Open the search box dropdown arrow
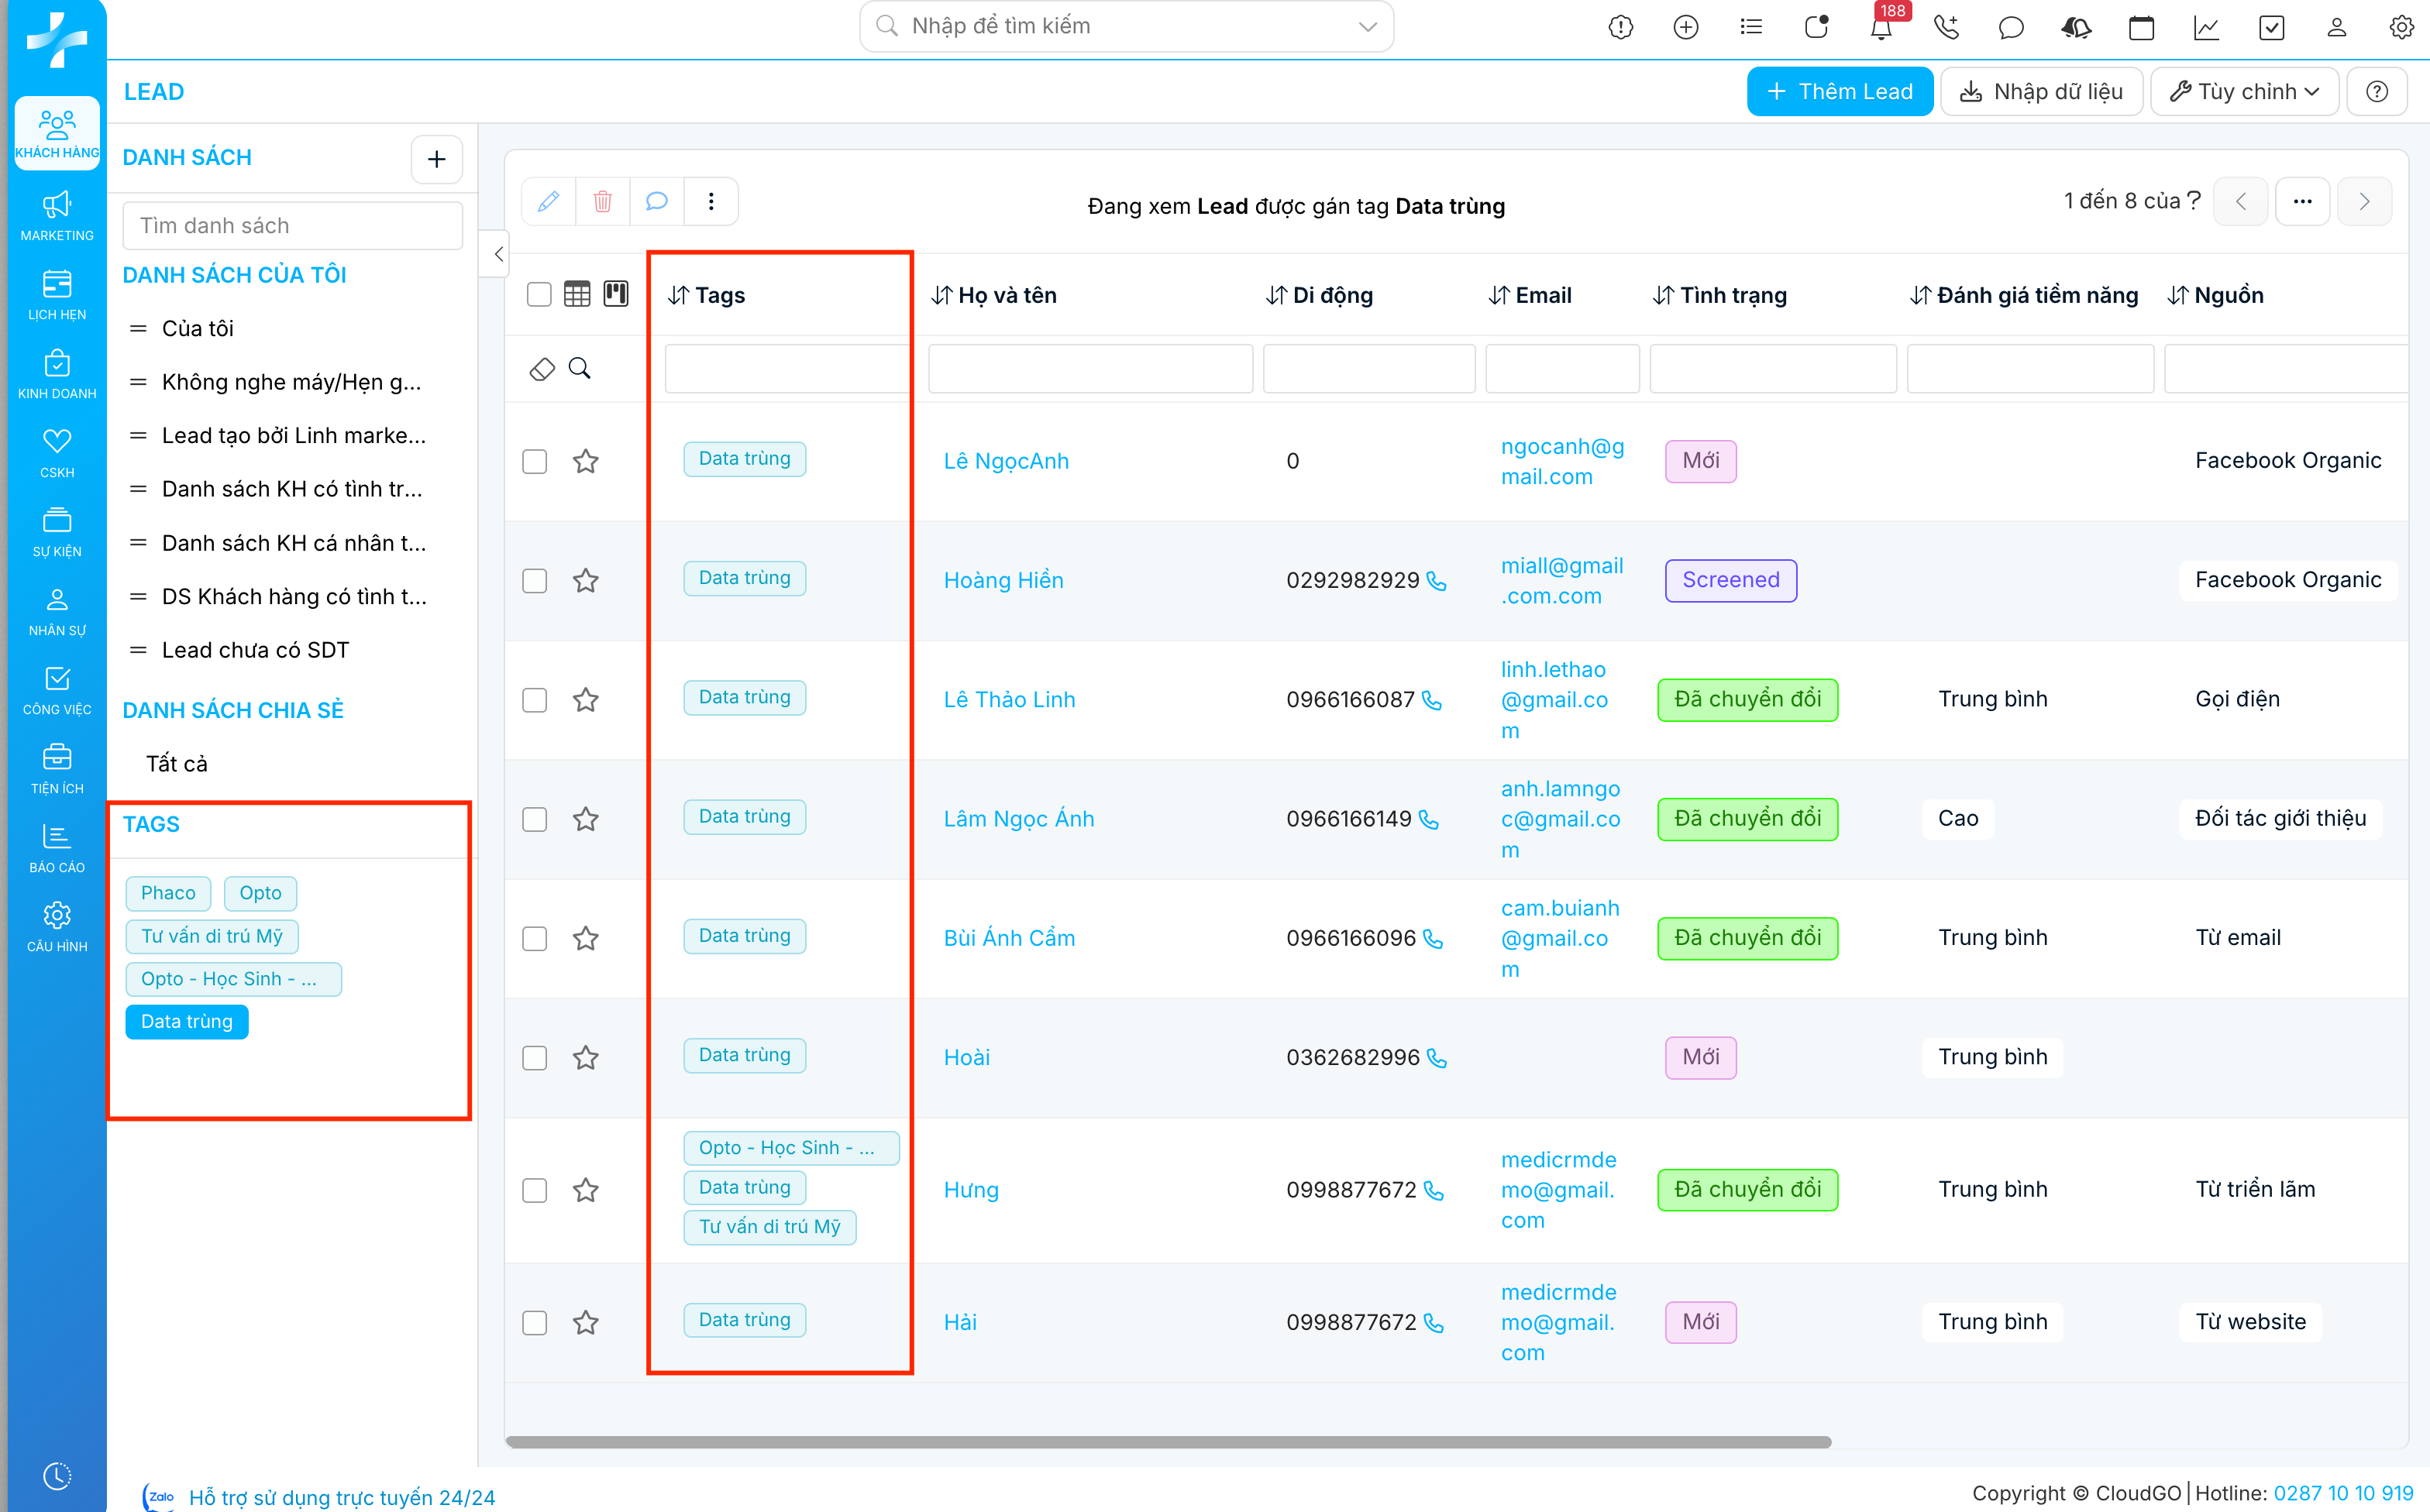This screenshot has height=1512, width=2430. [1368, 26]
